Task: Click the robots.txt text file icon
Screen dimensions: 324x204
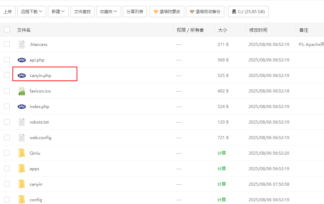Action: [22, 122]
